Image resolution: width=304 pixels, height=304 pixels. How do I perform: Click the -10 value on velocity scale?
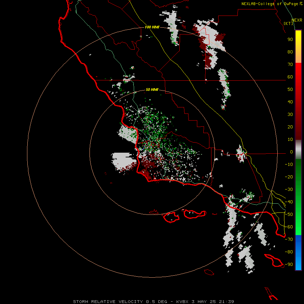pos(289,164)
